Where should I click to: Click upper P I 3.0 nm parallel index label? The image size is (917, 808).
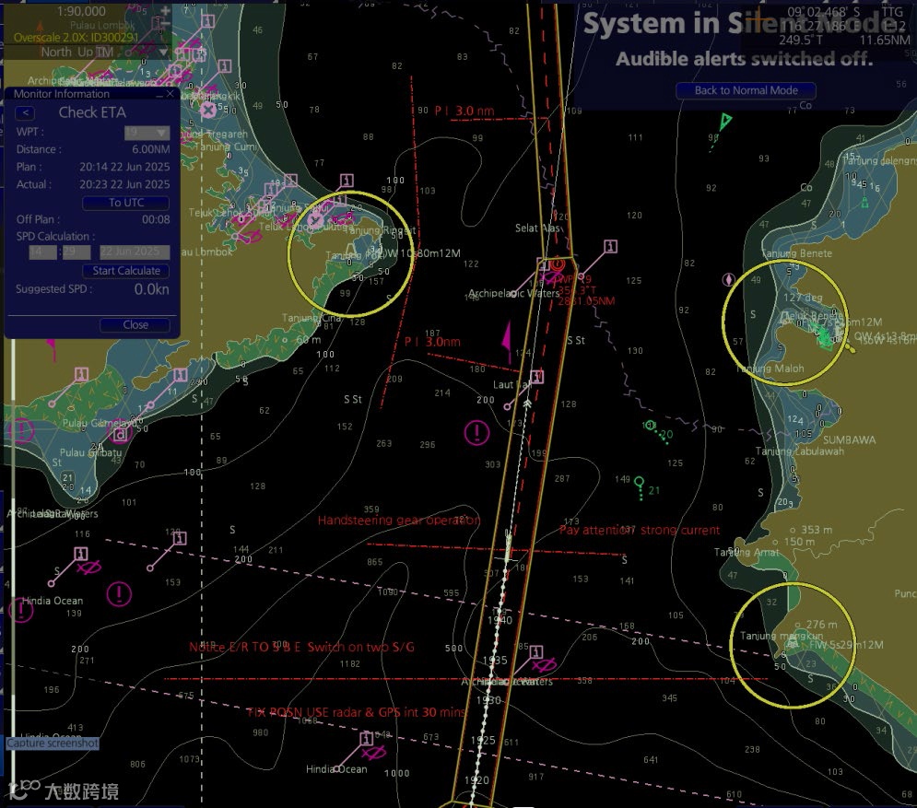tap(464, 111)
